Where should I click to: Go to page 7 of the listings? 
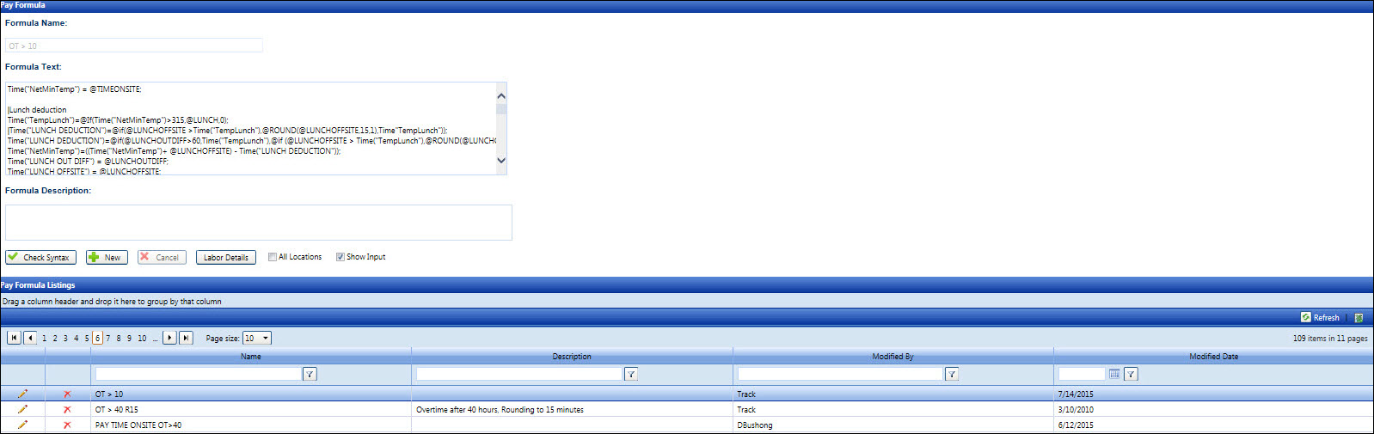click(x=107, y=339)
